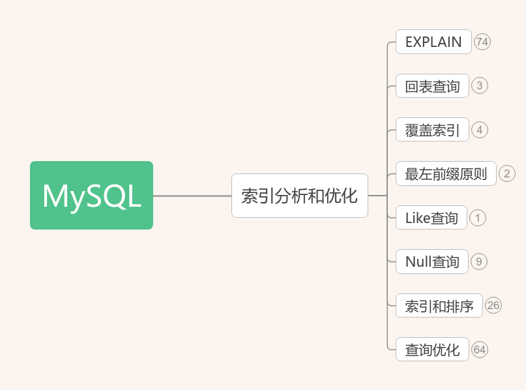Select the 回表查询 topic node

(x=431, y=86)
